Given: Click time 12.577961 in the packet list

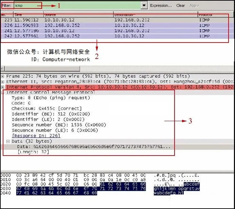Looking at the screenshot, I should point(26,36).
